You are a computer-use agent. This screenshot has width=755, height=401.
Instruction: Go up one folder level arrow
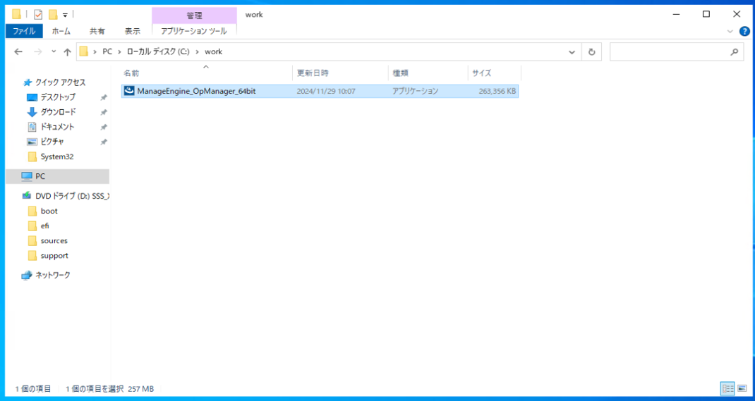[x=68, y=52]
